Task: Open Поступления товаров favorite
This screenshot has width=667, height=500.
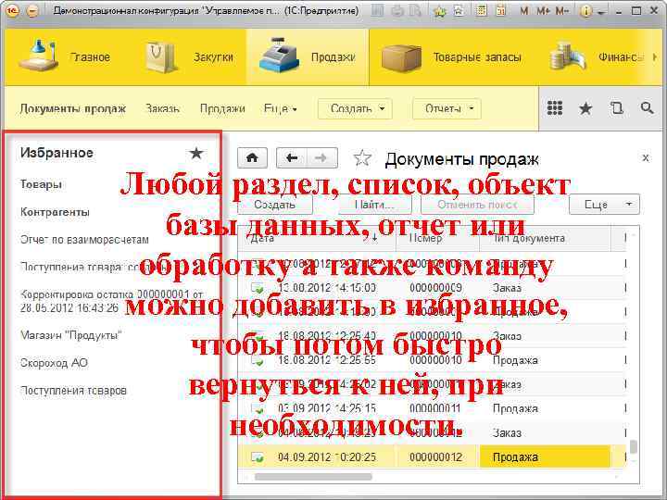Action: 73,391
